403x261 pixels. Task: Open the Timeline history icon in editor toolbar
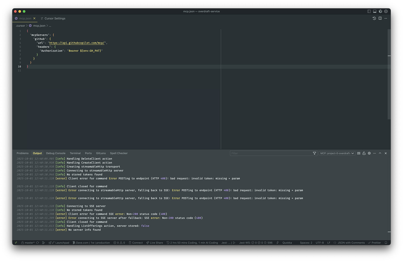[x=374, y=18]
